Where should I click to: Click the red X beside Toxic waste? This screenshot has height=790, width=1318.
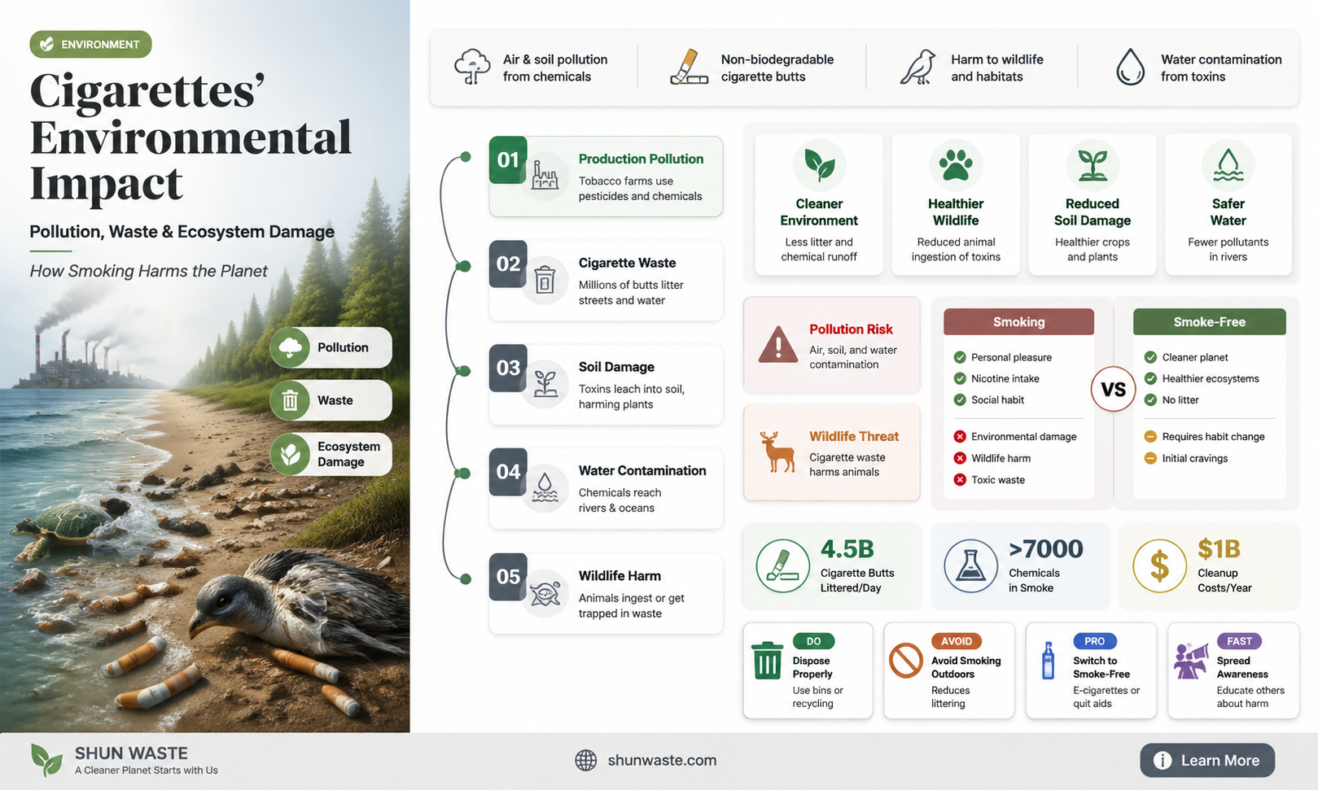[x=960, y=480]
